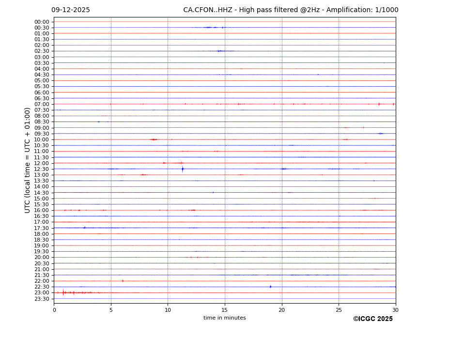Click the 17:30 time row label
This screenshot has height=337, width=449.
[42, 228]
